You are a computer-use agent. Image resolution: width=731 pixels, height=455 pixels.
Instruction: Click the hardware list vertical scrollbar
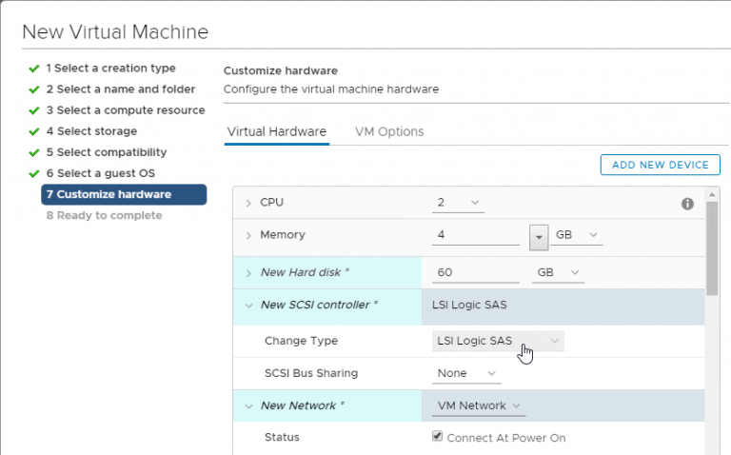711,247
